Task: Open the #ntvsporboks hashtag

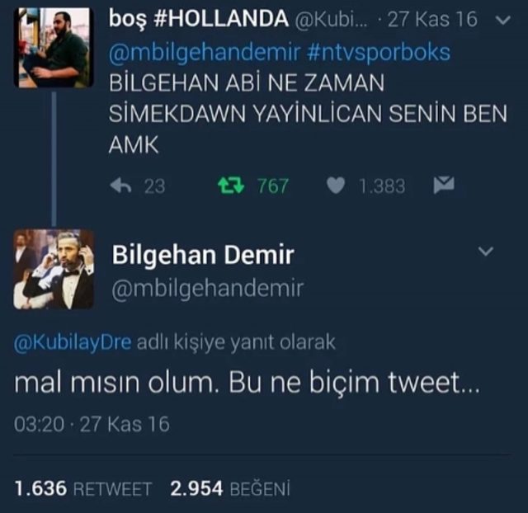Action: (379, 52)
